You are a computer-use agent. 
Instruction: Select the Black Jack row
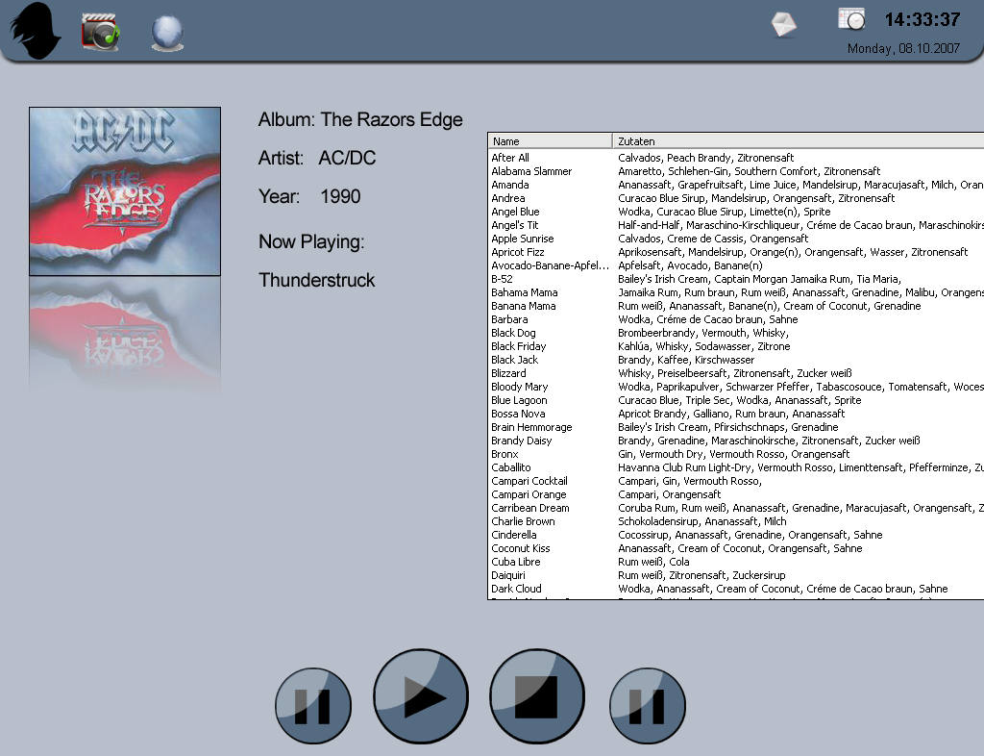tap(736, 360)
